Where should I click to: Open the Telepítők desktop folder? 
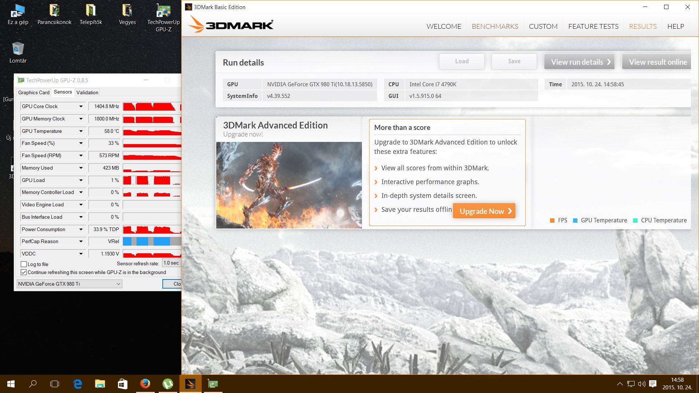[x=91, y=15]
